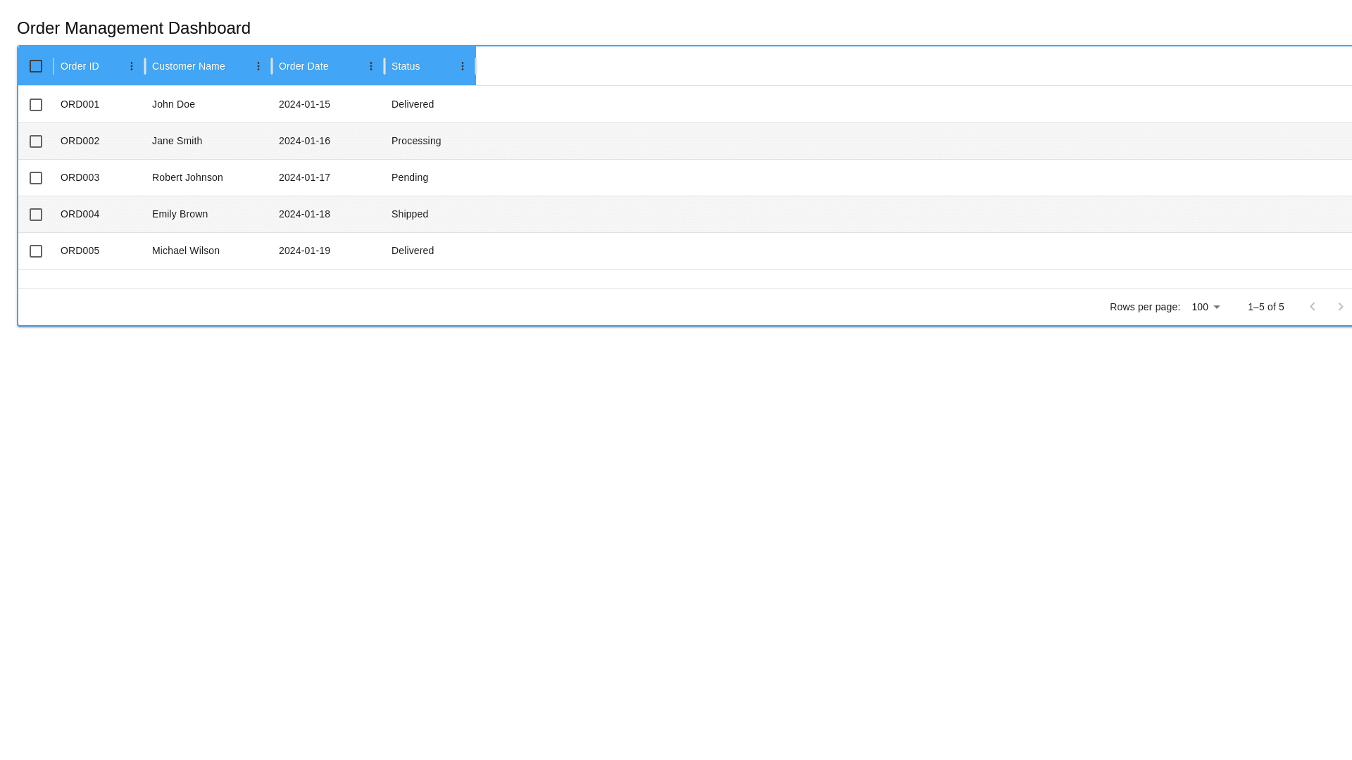This screenshot has width=1352, height=760.
Task: Click resize handle before Status column
Action: [384, 66]
